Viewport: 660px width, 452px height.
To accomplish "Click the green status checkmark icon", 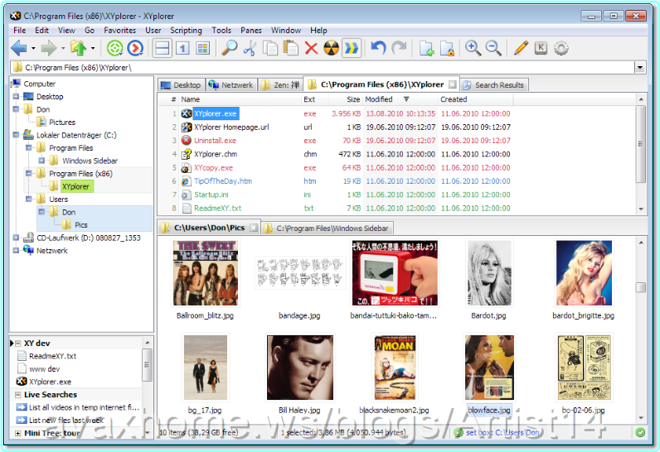I will (x=640, y=432).
